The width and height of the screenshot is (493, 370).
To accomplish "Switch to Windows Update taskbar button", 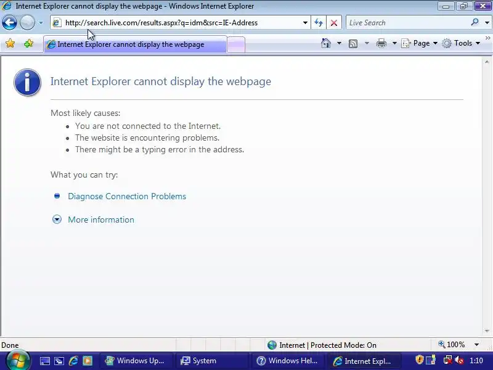I will pos(136,361).
